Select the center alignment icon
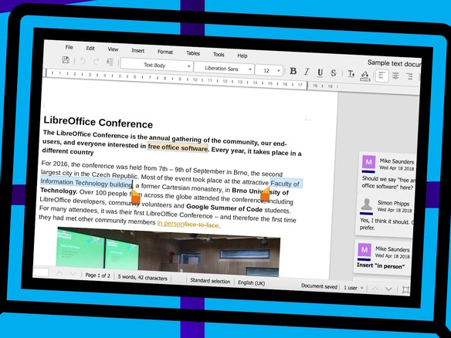The width and height of the screenshot is (451, 338). [395, 76]
